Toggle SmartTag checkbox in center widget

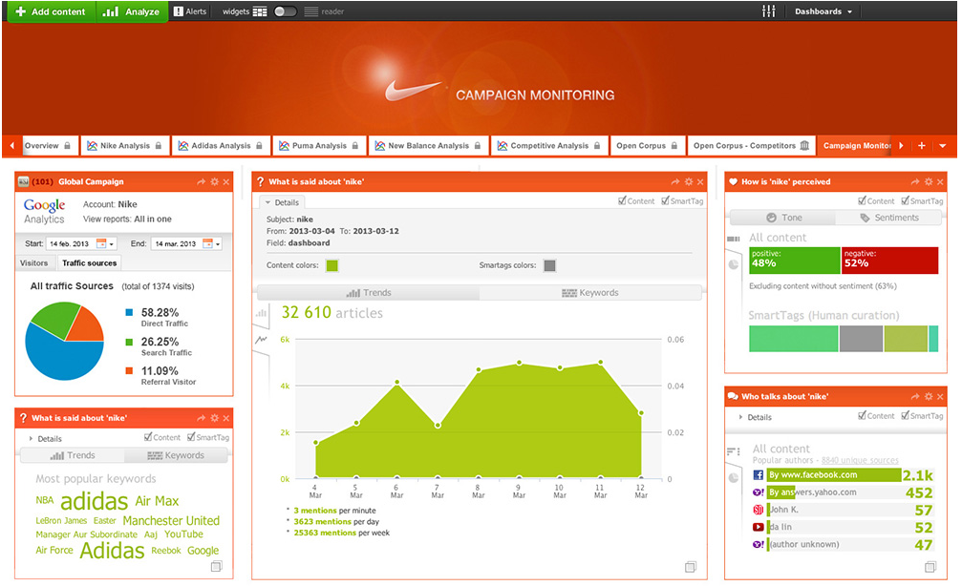pos(682,201)
